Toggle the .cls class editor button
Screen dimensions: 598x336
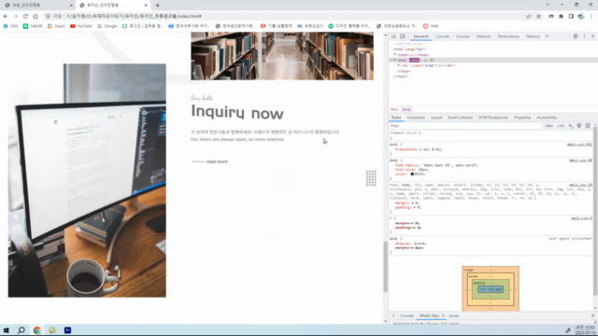[x=561, y=126]
